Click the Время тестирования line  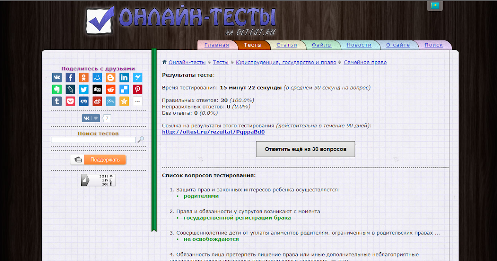pos(266,88)
